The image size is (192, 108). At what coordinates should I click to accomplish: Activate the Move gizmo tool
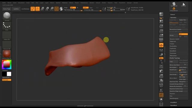[42, 9]
